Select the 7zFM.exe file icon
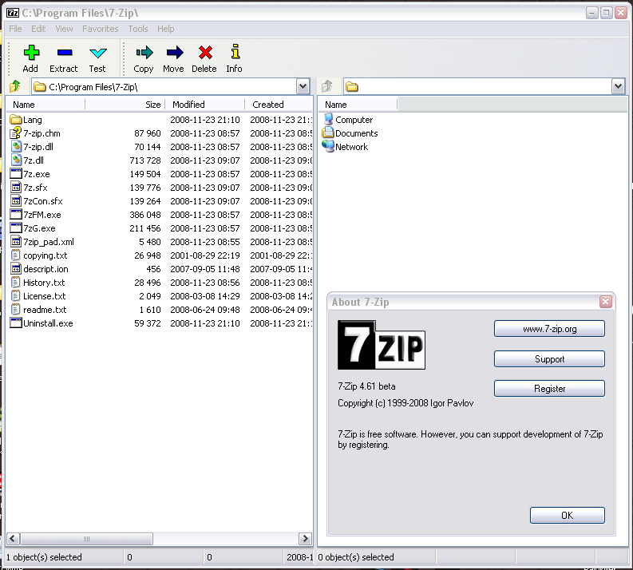 pos(15,215)
